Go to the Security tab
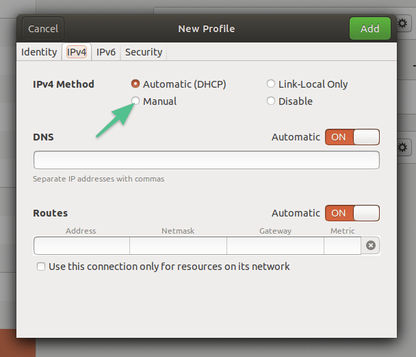The width and height of the screenshot is (416, 357). coord(144,52)
